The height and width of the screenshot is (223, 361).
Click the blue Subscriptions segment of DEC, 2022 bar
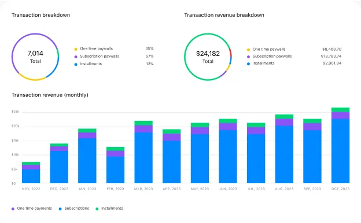(59, 167)
